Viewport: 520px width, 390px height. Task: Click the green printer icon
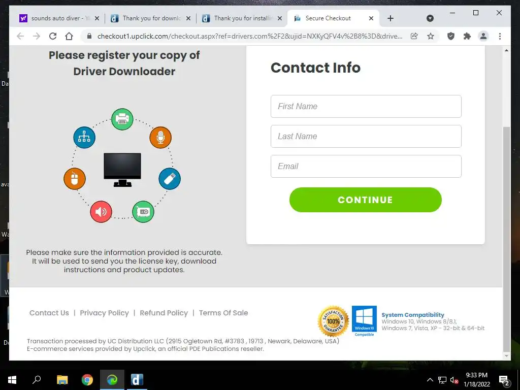[x=122, y=119]
